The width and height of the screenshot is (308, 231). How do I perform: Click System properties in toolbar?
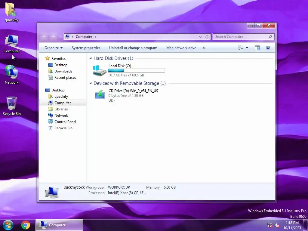[x=86, y=48]
